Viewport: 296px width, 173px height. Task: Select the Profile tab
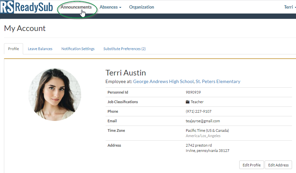point(14,49)
